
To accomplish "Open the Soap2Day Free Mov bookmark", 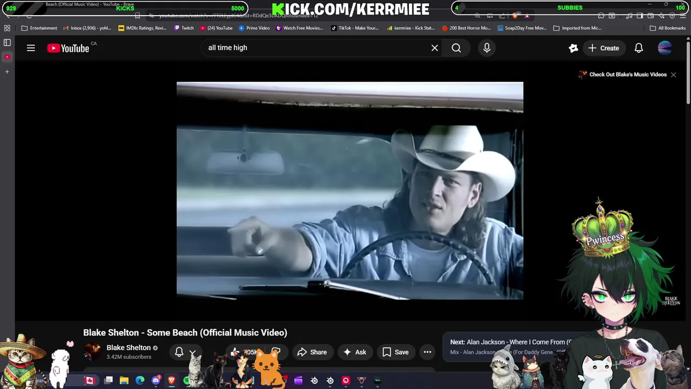I will coord(522,28).
